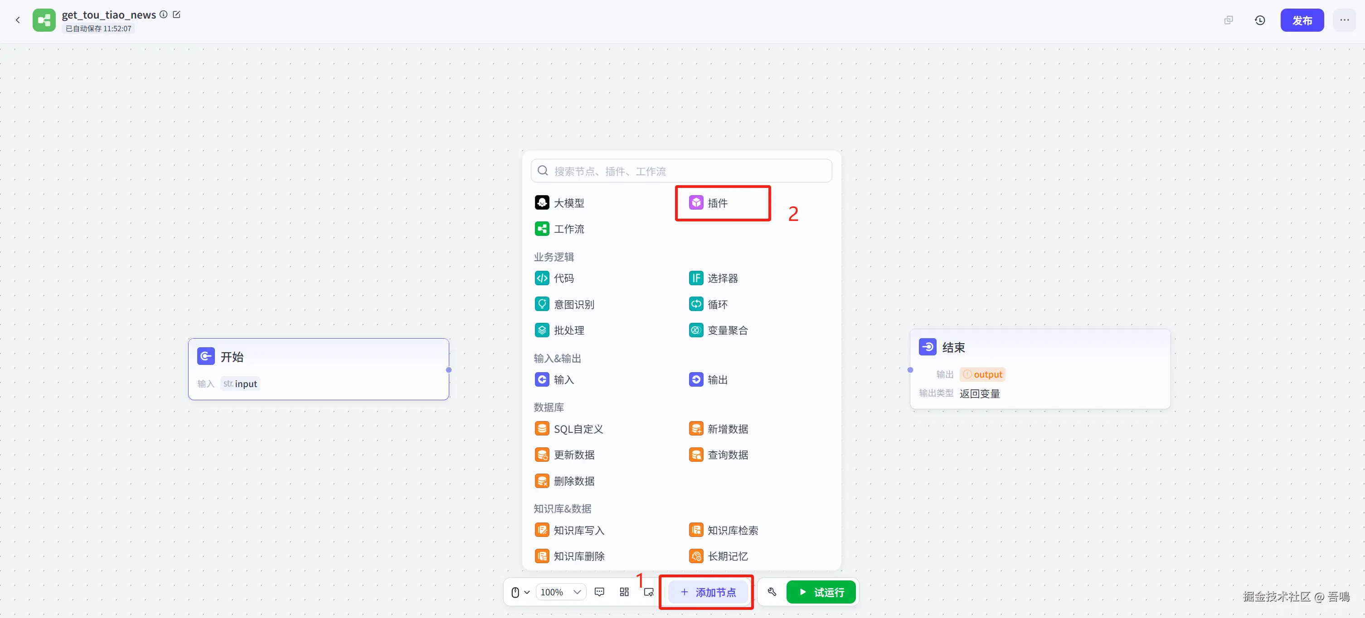Click the edit workflow name pencil icon
The image size is (1365, 618).
point(177,14)
